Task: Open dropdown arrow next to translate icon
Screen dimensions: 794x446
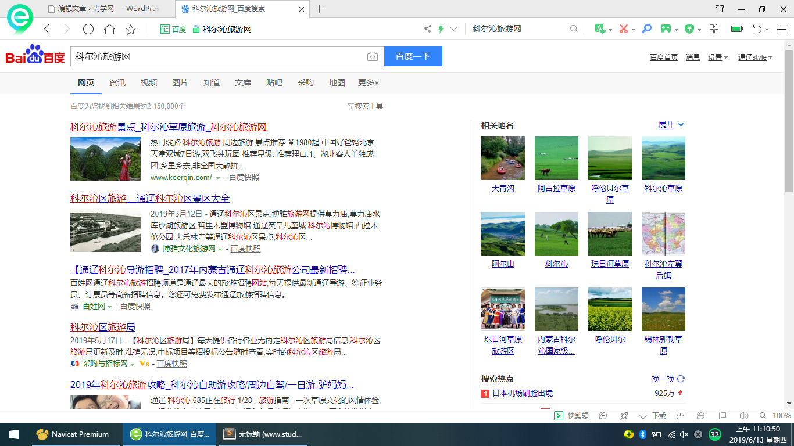Action: click(x=610, y=30)
